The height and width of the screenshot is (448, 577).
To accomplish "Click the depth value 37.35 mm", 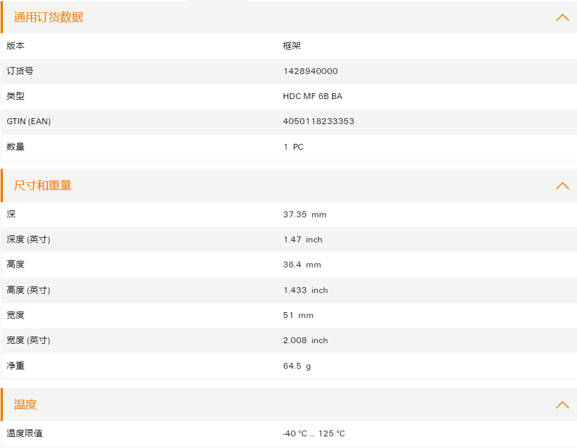I will coord(305,214).
